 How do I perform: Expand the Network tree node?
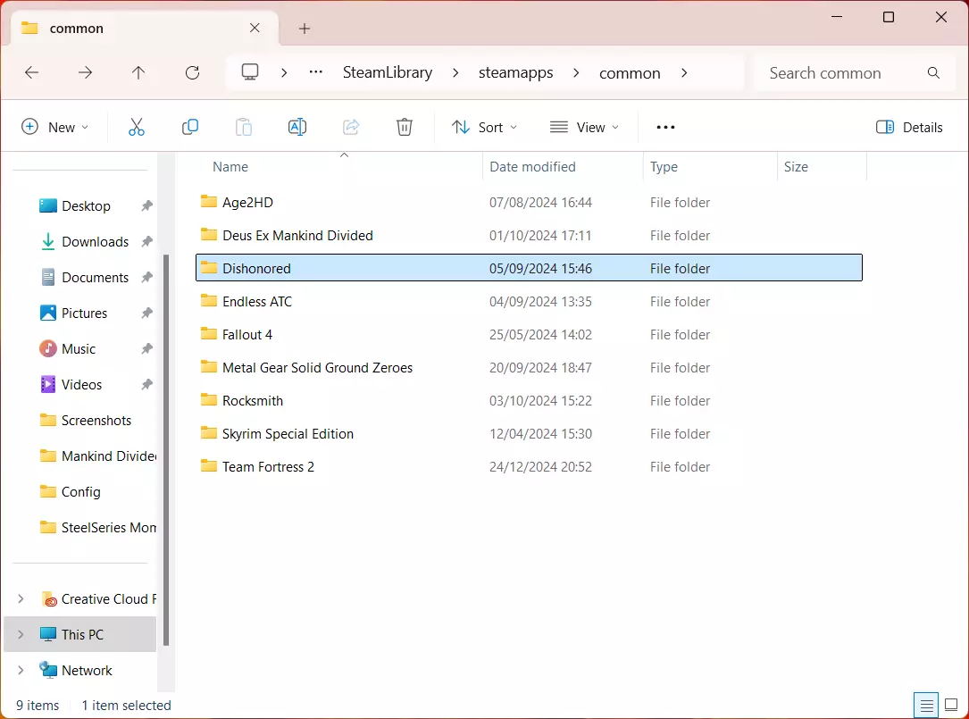pos(21,670)
